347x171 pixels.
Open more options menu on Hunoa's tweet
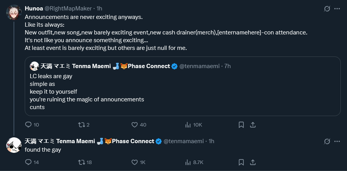tap(337, 9)
